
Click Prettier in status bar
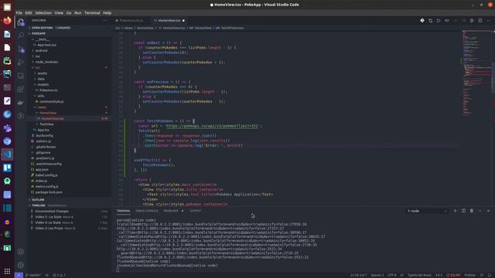coord(469,275)
